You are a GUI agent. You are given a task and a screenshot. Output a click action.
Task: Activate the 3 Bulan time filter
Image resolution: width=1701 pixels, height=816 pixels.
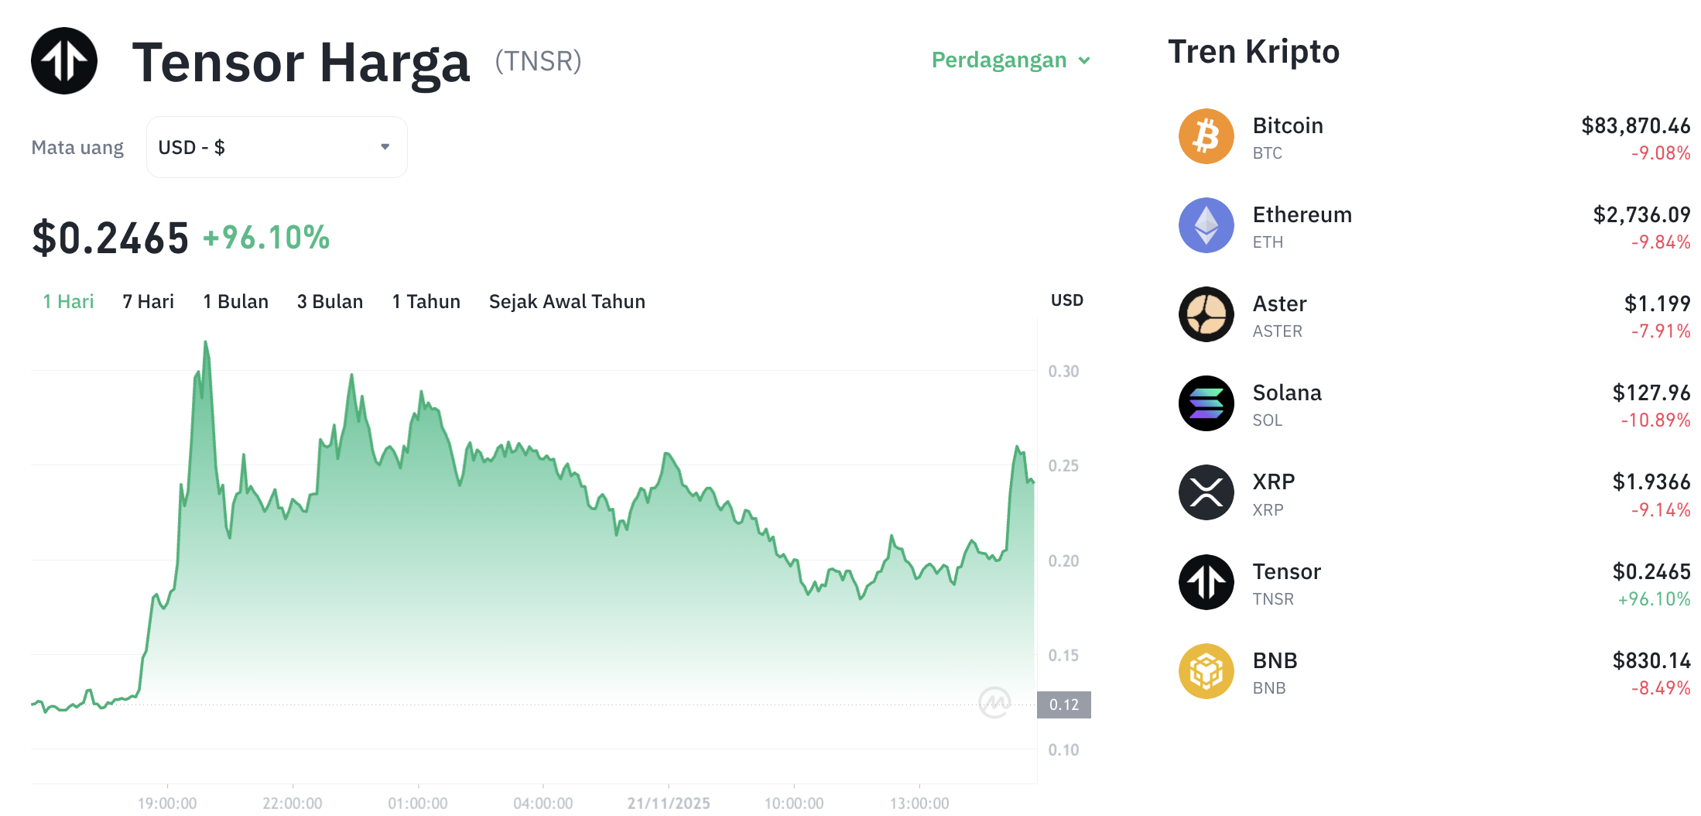click(x=330, y=301)
